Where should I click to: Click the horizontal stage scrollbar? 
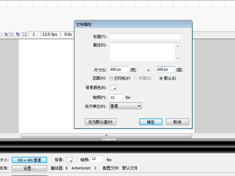pos(106,136)
